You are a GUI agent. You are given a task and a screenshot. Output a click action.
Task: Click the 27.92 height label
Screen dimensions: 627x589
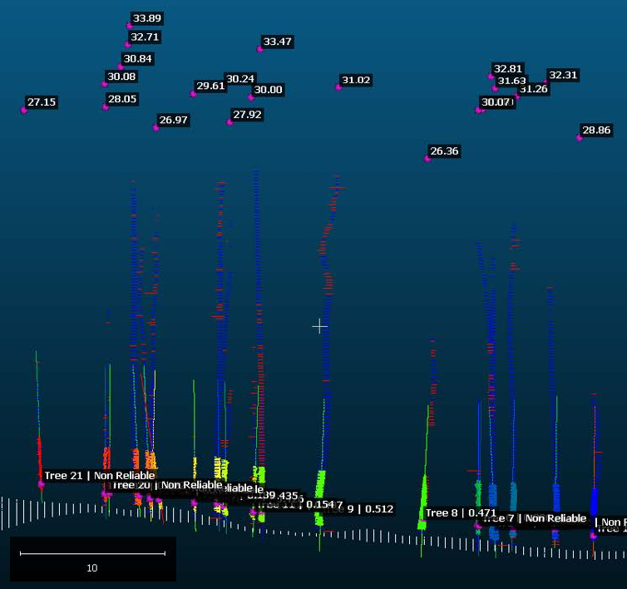point(247,115)
